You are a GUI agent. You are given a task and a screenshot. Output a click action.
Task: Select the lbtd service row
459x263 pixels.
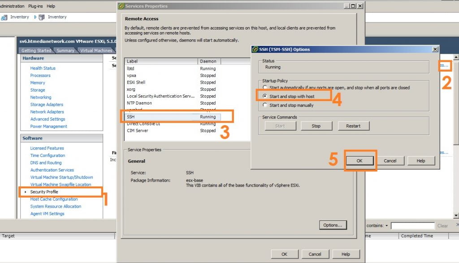pyautogui.click(x=173, y=68)
